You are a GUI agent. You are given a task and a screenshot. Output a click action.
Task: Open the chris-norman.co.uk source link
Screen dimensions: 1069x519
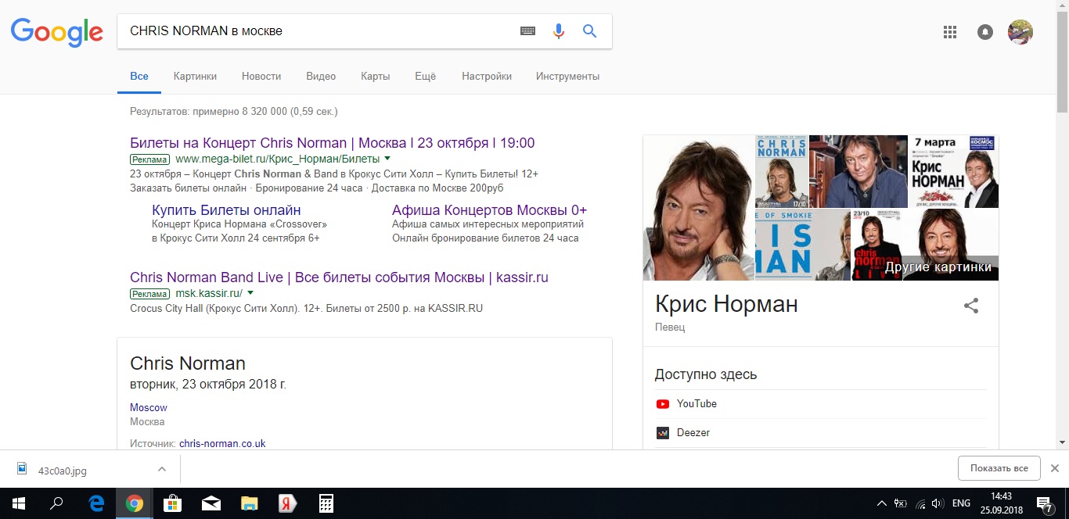222,443
